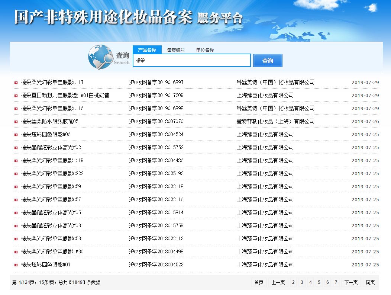
Task: Select the 产品名称 tab
Action: click(148, 49)
